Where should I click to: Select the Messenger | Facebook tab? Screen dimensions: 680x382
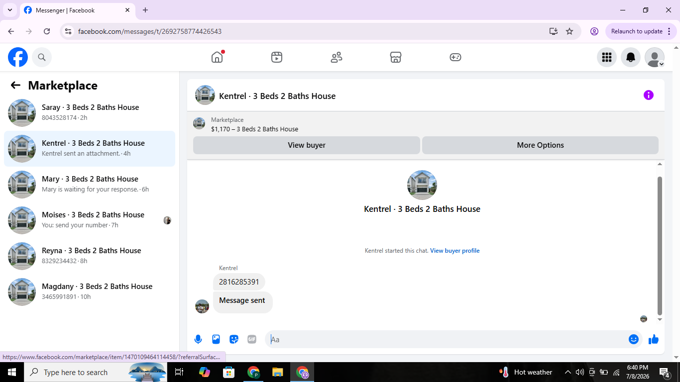[x=77, y=10]
